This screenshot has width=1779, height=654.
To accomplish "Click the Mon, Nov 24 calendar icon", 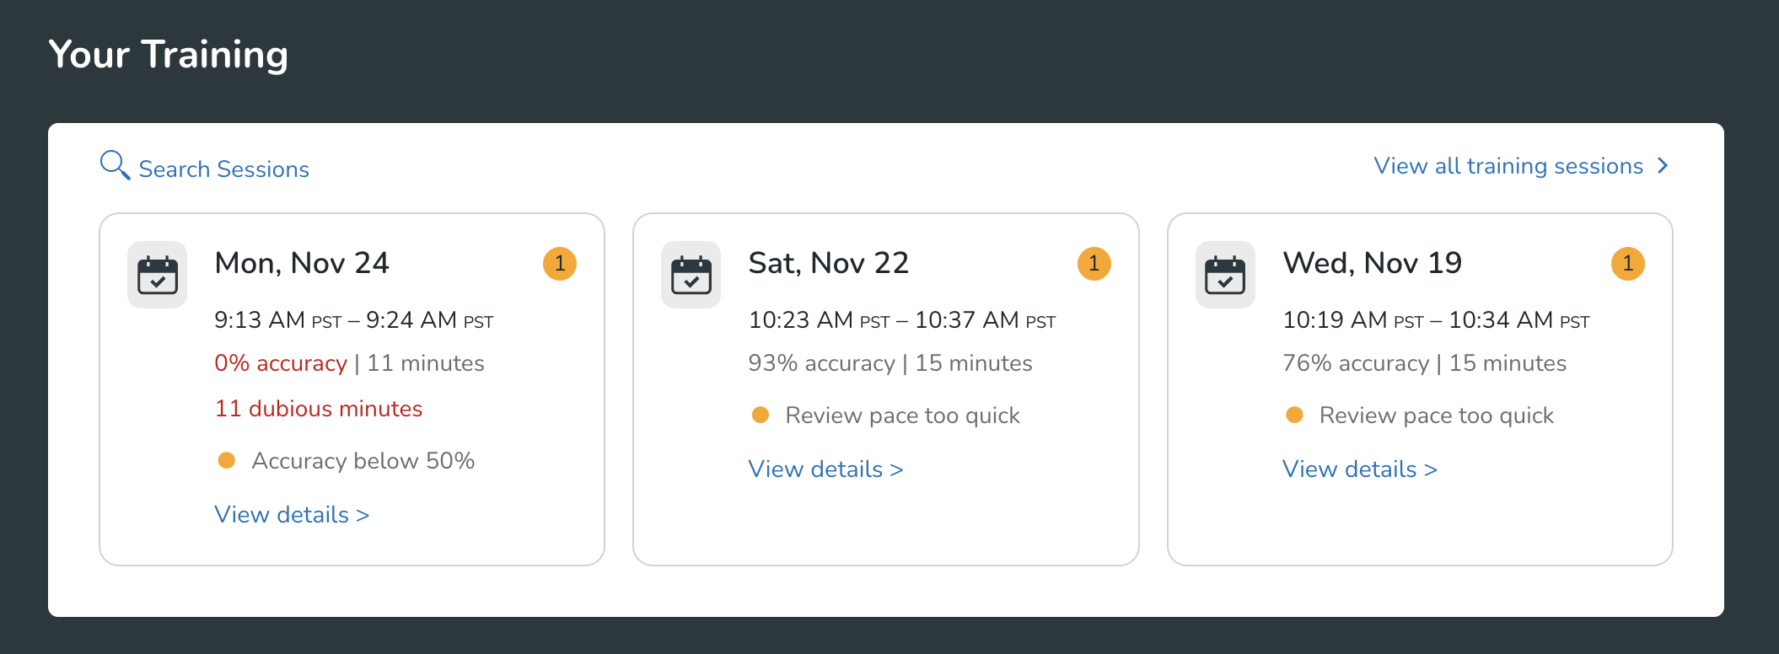I will point(157,275).
